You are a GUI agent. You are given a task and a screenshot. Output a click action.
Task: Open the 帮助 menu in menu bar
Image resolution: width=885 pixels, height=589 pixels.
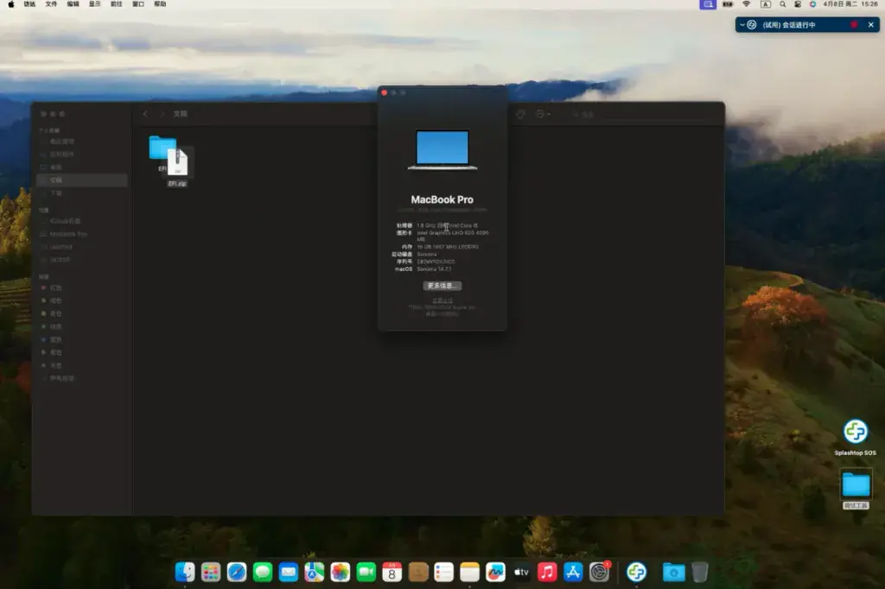pos(160,4)
